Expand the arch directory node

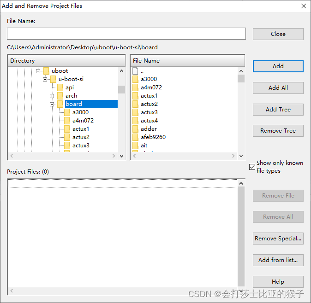[x=52, y=96]
